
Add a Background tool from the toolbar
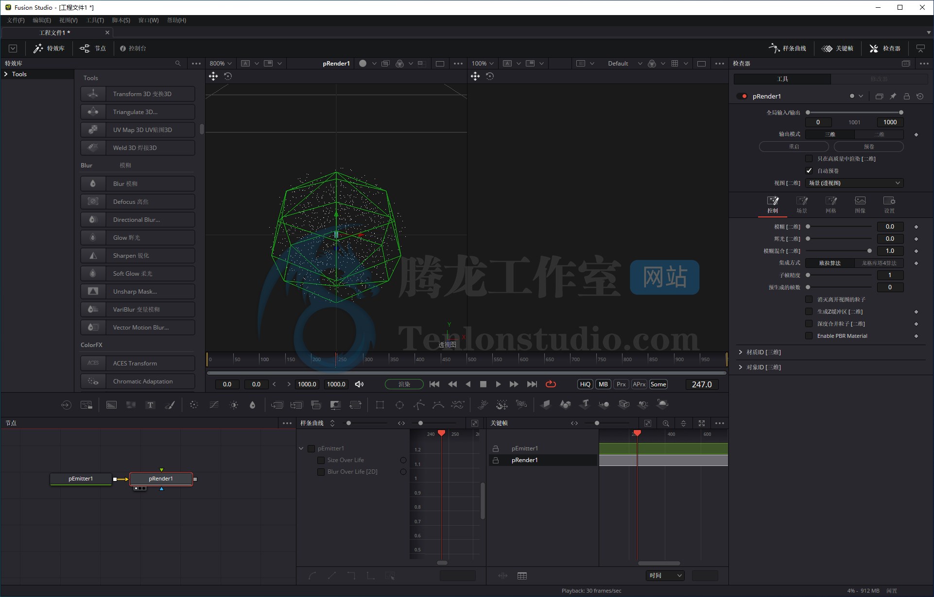[x=111, y=405]
